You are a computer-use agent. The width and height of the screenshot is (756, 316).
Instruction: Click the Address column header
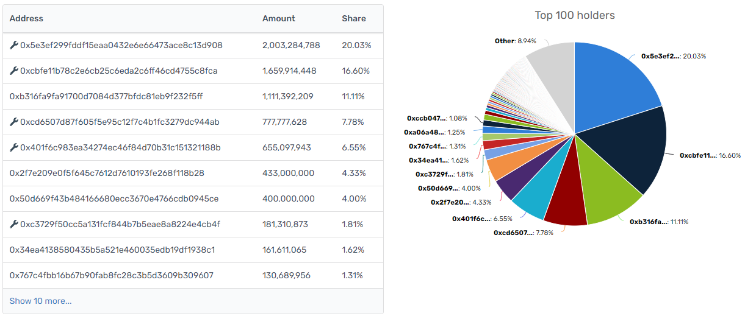click(x=26, y=19)
